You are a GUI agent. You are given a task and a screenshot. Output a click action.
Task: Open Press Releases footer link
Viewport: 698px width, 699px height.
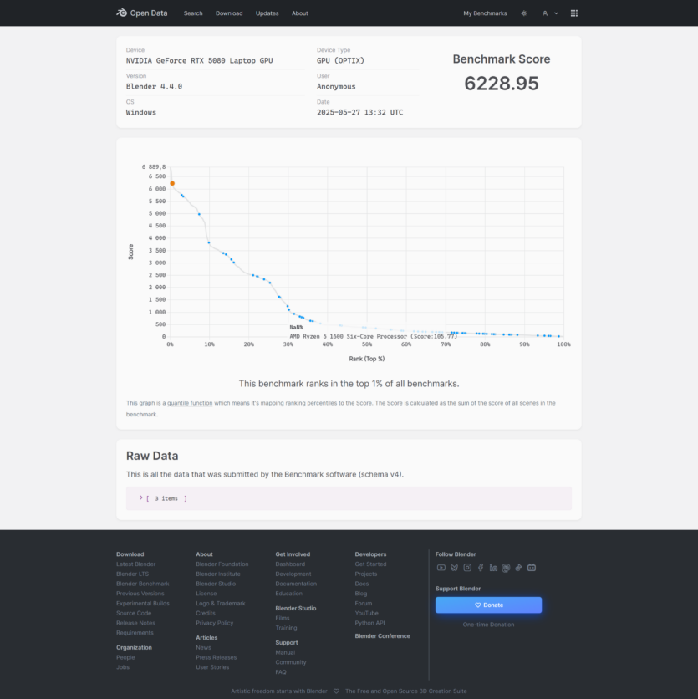coord(217,657)
